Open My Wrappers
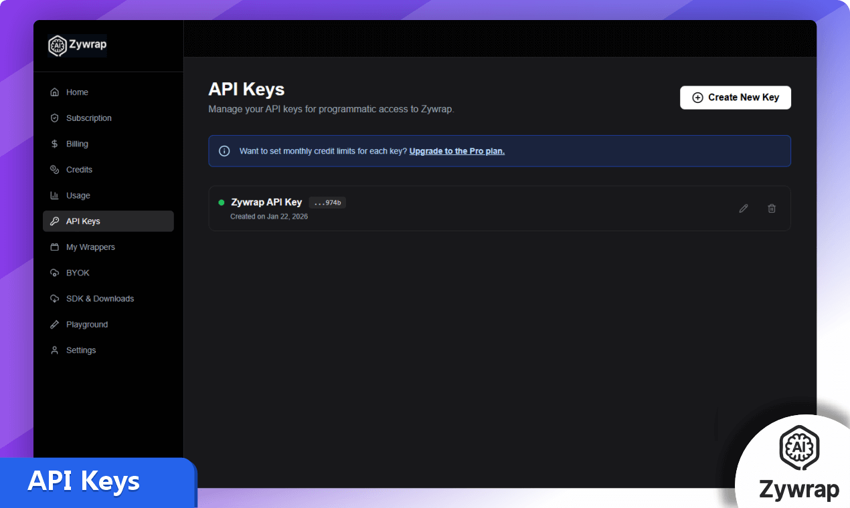Screen dimensions: 850x508 108,247
